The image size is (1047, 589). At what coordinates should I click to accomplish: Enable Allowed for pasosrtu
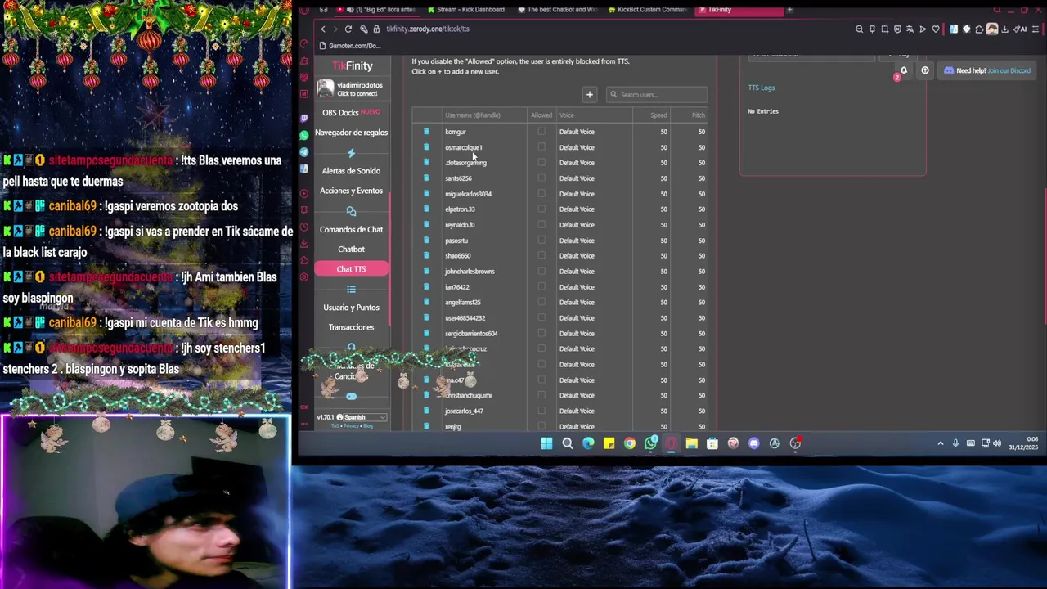coord(541,241)
